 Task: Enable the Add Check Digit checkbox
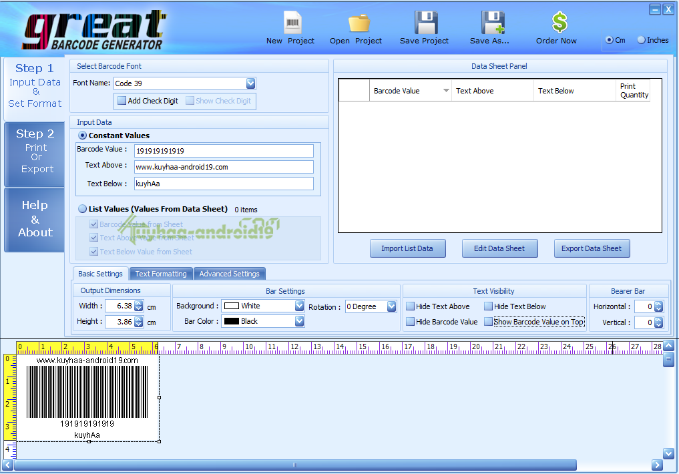click(122, 101)
